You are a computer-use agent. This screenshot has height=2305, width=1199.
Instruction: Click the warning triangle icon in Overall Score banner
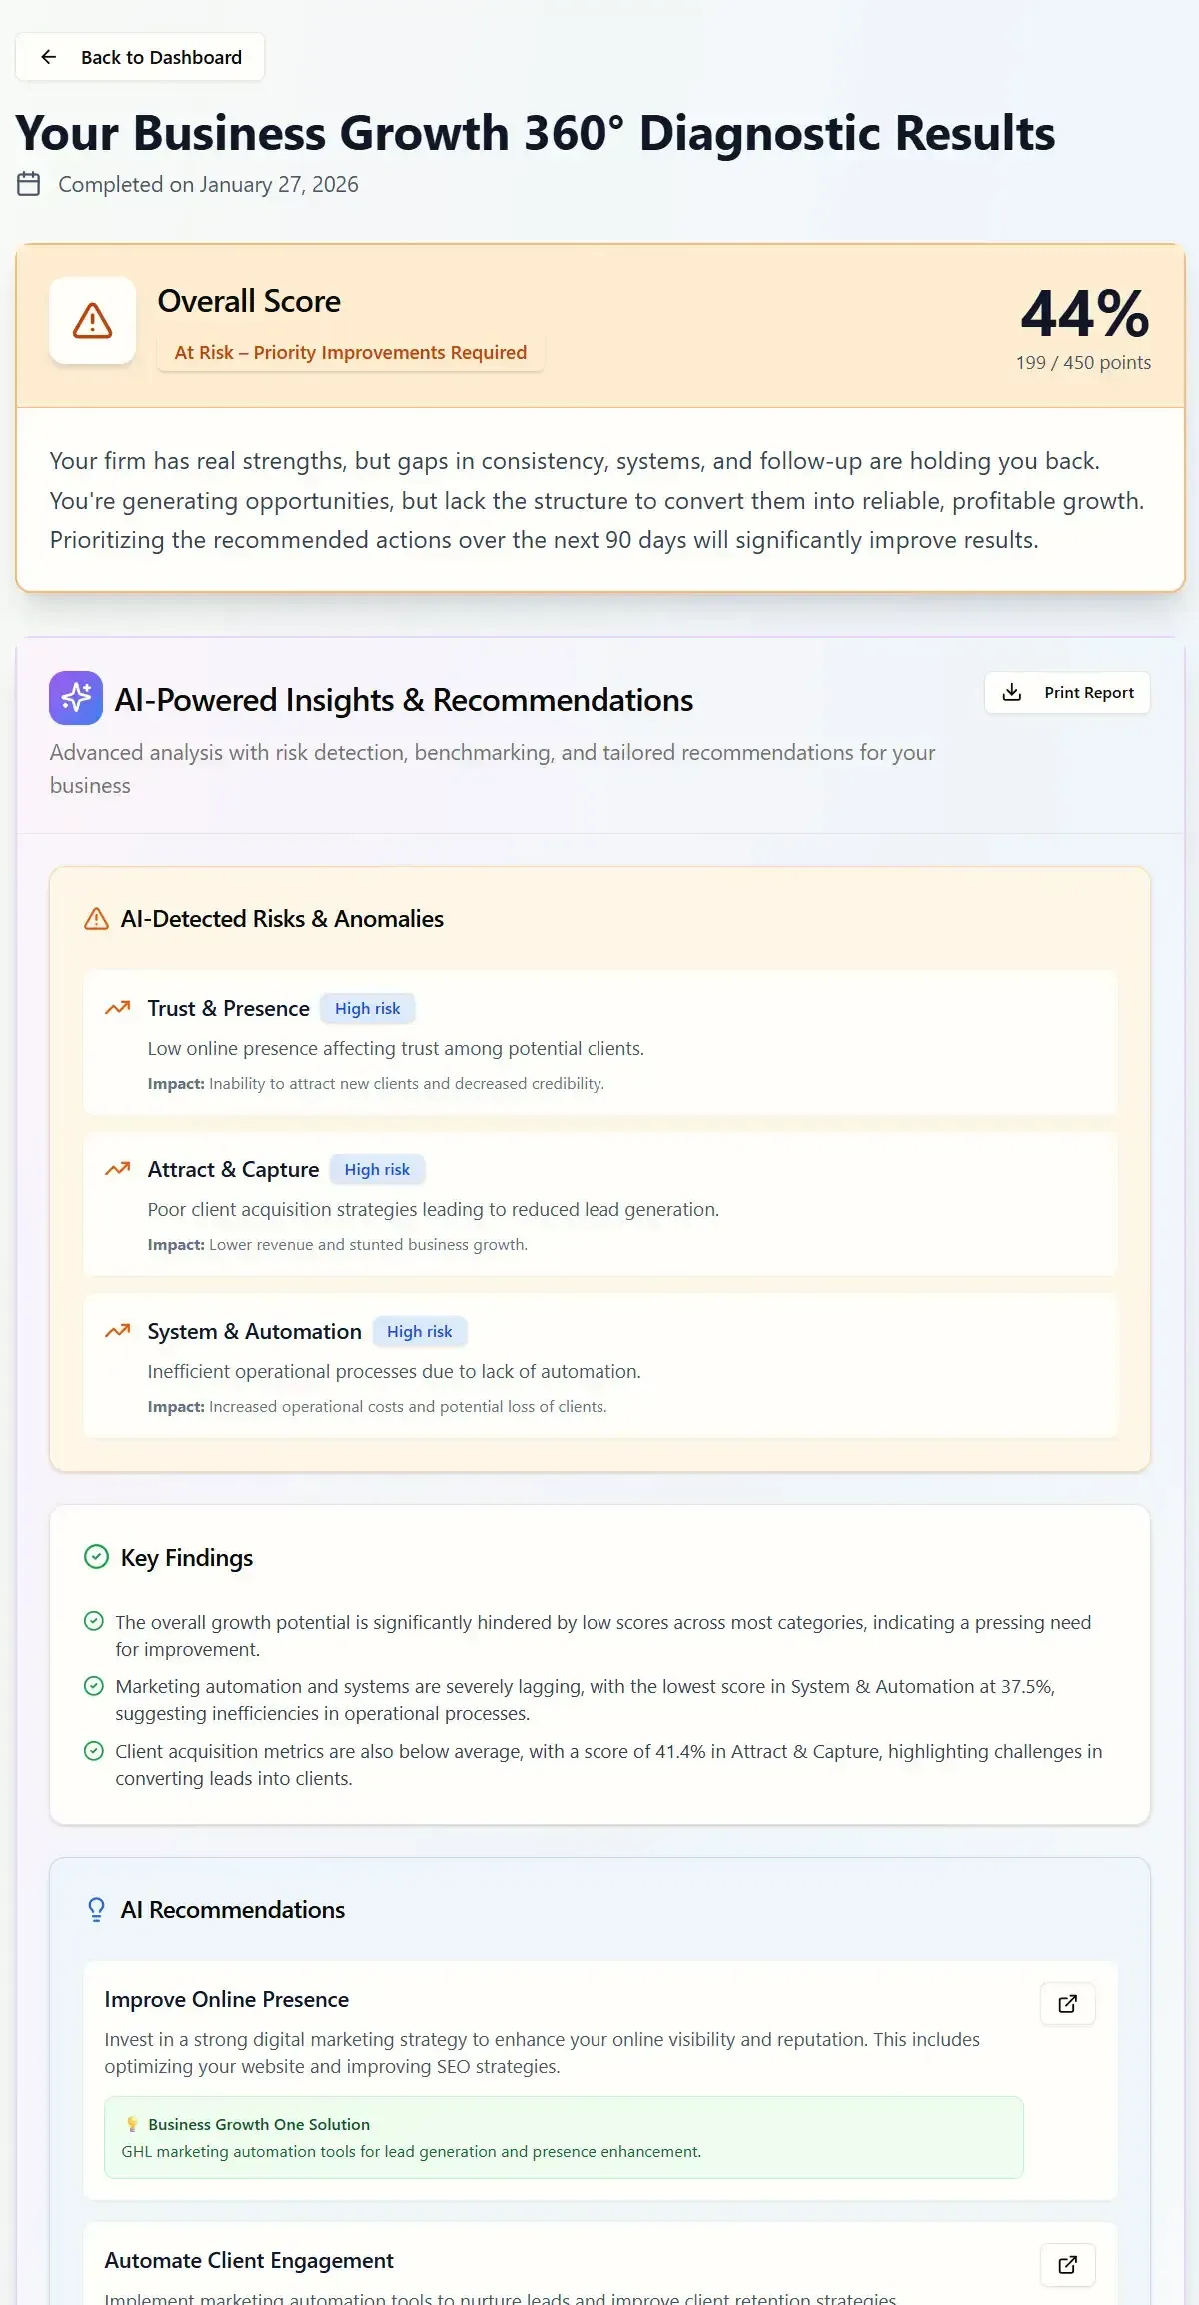(92, 320)
